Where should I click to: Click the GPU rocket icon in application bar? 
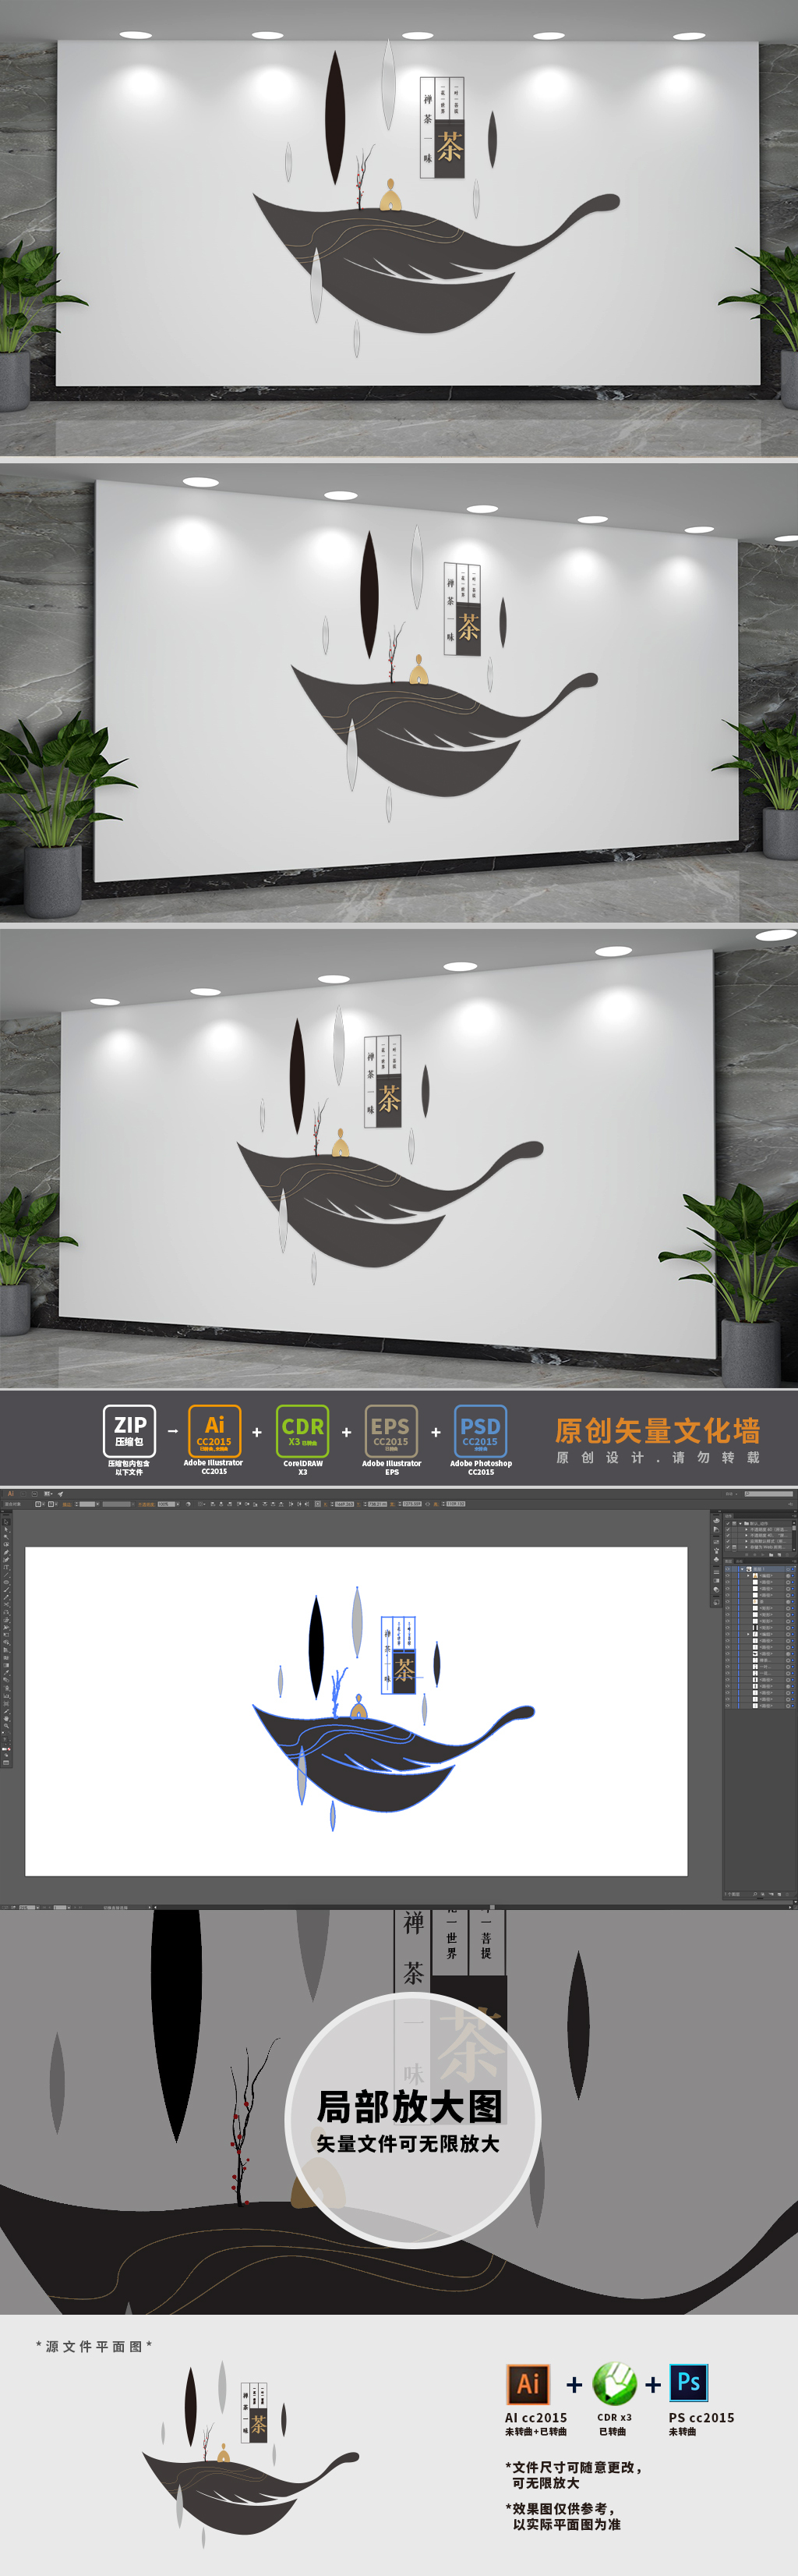60,1494
